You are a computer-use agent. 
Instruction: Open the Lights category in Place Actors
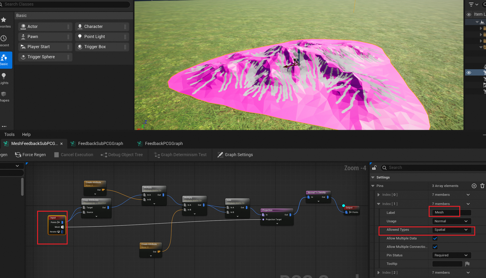pos(4,78)
